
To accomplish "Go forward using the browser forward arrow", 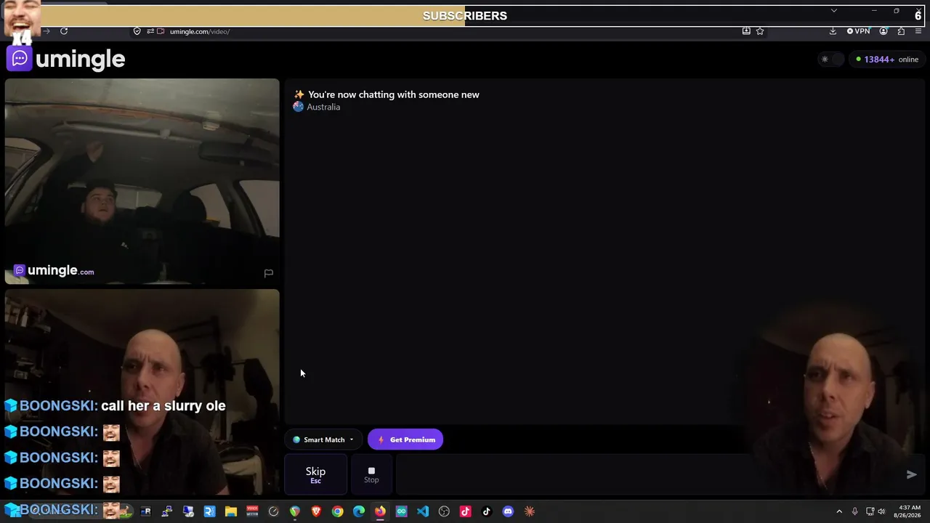I will (46, 31).
